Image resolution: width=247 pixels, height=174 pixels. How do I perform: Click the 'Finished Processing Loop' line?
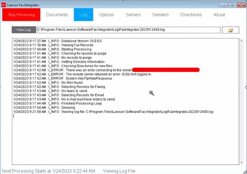pos(57,103)
